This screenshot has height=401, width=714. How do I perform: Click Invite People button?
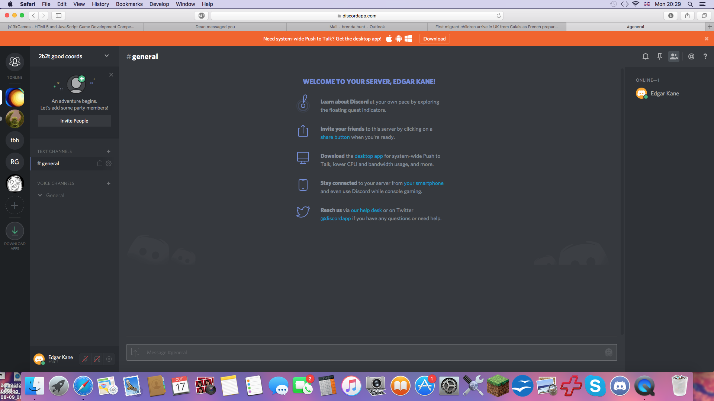click(74, 121)
